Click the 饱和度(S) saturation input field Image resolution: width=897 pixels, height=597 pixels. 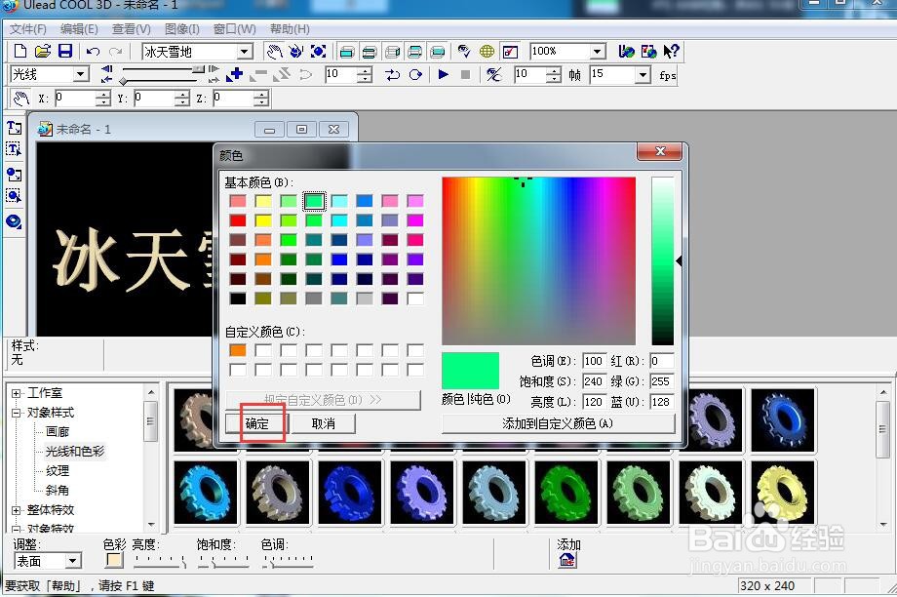pyautogui.click(x=594, y=381)
